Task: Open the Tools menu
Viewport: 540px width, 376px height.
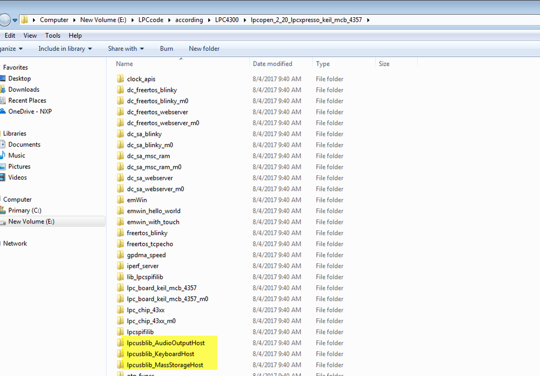Action: 52,36
